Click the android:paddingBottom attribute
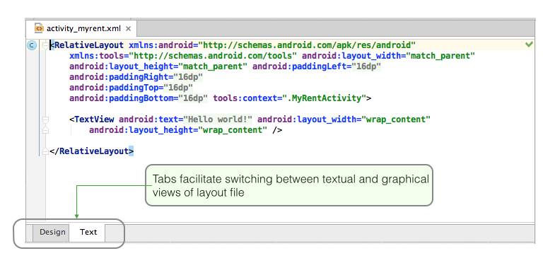Viewport: 555px width, 275px height. click(x=122, y=98)
